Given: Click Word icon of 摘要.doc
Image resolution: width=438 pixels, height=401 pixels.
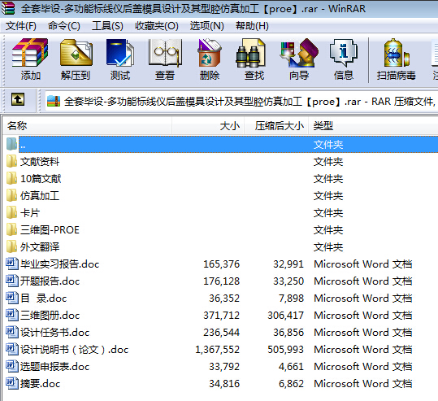Looking at the screenshot, I should pyautogui.click(x=12, y=383).
